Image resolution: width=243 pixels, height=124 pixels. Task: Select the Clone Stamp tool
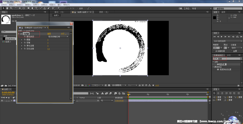[x=45, y=8]
